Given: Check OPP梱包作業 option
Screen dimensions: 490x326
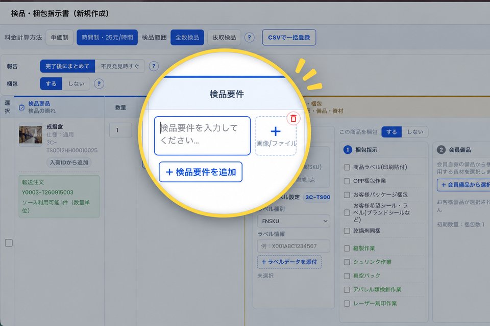Looking at the screenshot, I should (347, 181).
